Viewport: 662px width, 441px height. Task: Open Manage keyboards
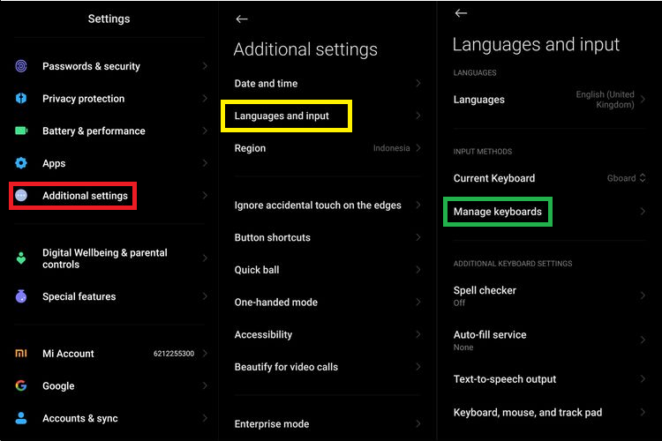pos(549,212)
